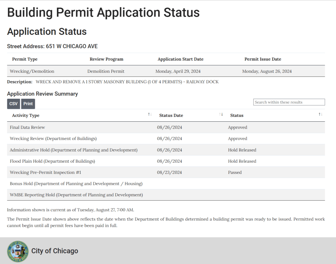Click the Activity Type sort arrows icon

coord(150,114)
